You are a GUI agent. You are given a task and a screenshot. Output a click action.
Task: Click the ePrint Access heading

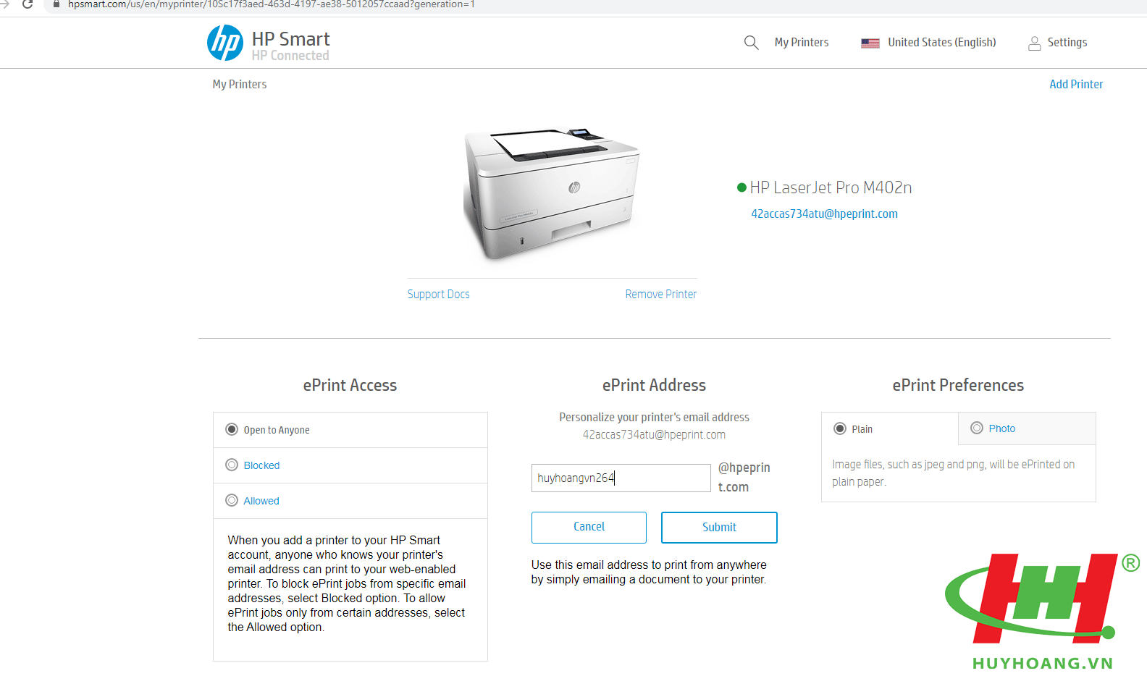[x=350, y=385]
